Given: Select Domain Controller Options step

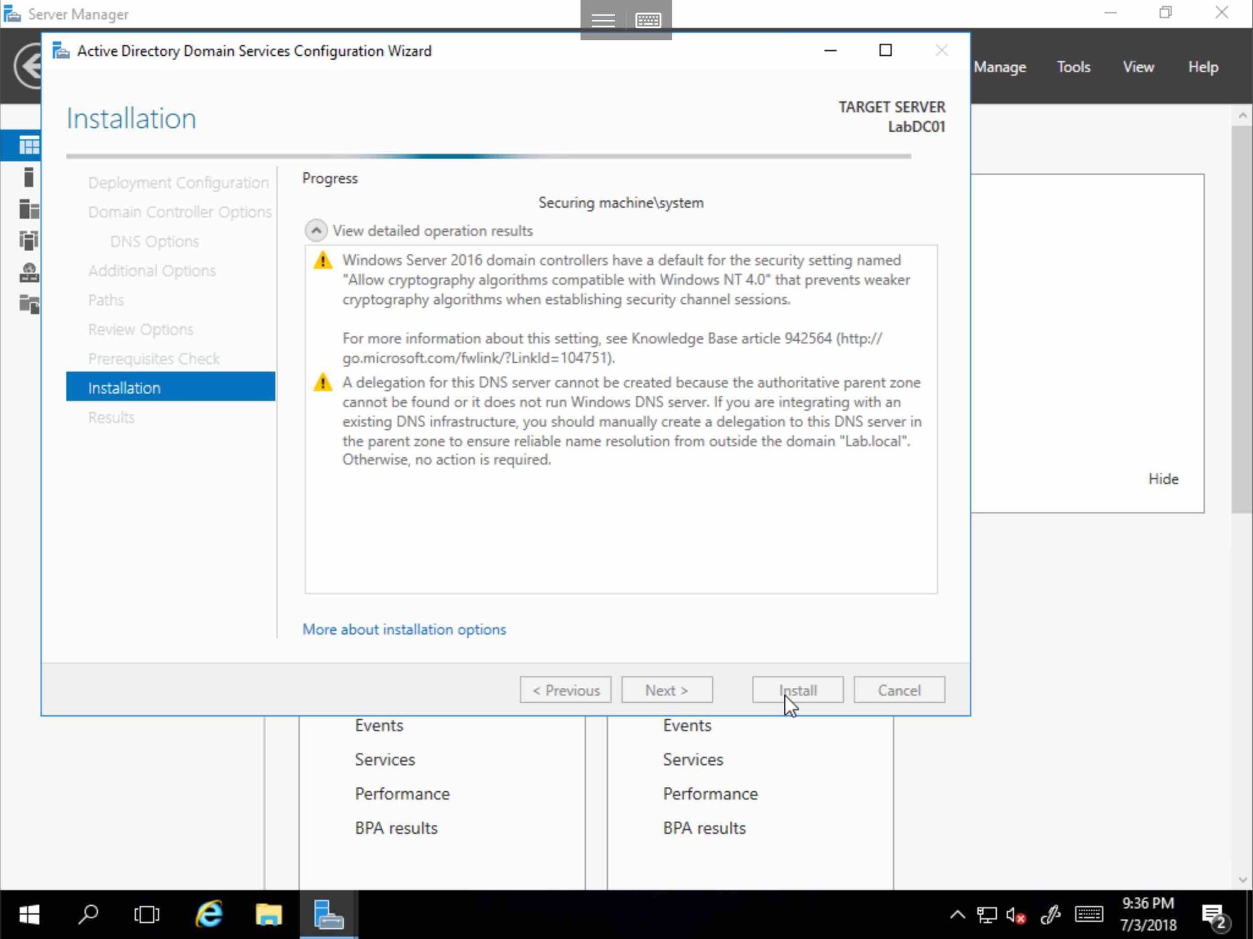Looking at the screenshot, I should click(180, 212).
